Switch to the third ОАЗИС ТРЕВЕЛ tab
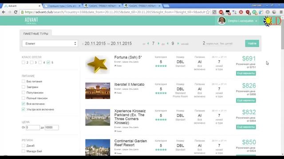This screenshot has height=159, width=284. point(103,6)
